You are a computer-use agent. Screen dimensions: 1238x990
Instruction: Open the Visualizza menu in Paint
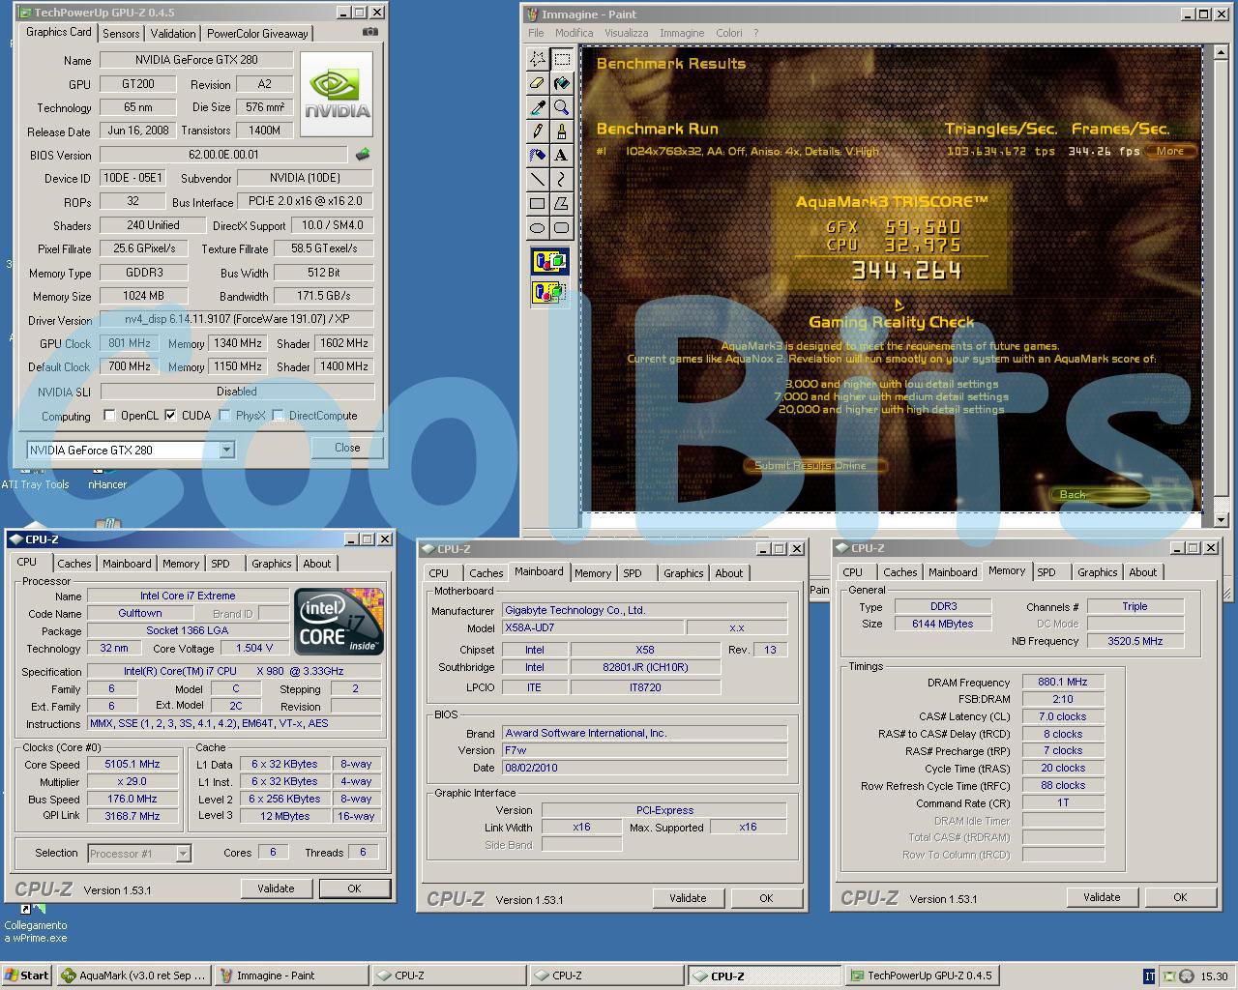(x=626, y=33)
